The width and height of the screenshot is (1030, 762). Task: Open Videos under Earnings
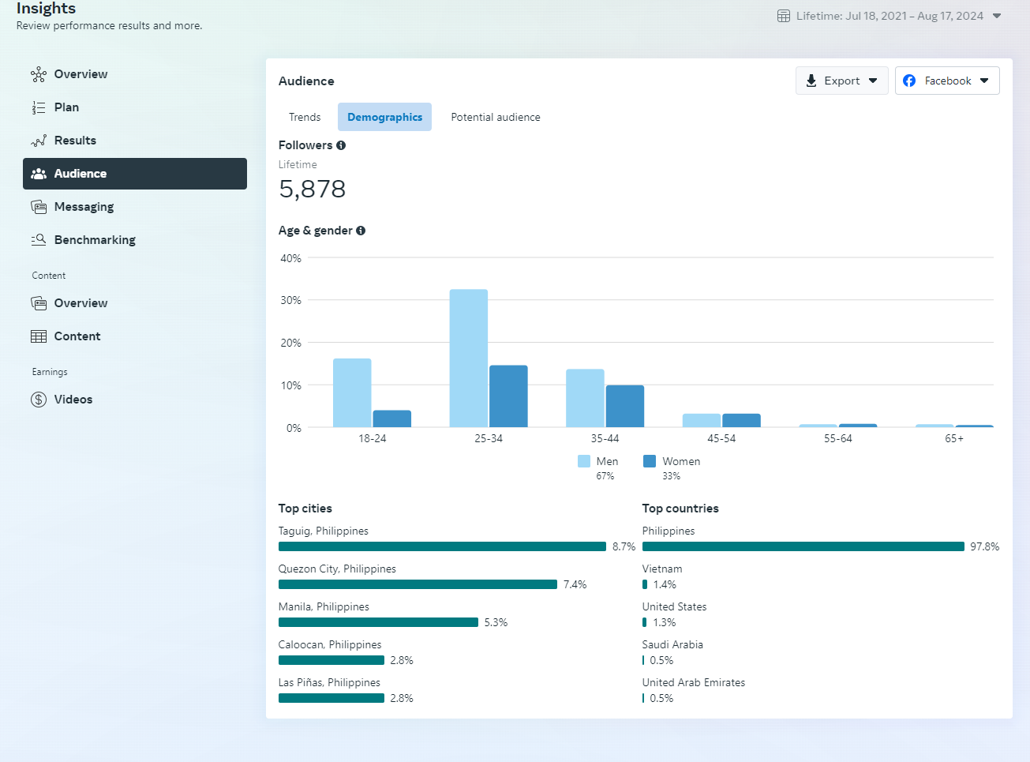135,400
